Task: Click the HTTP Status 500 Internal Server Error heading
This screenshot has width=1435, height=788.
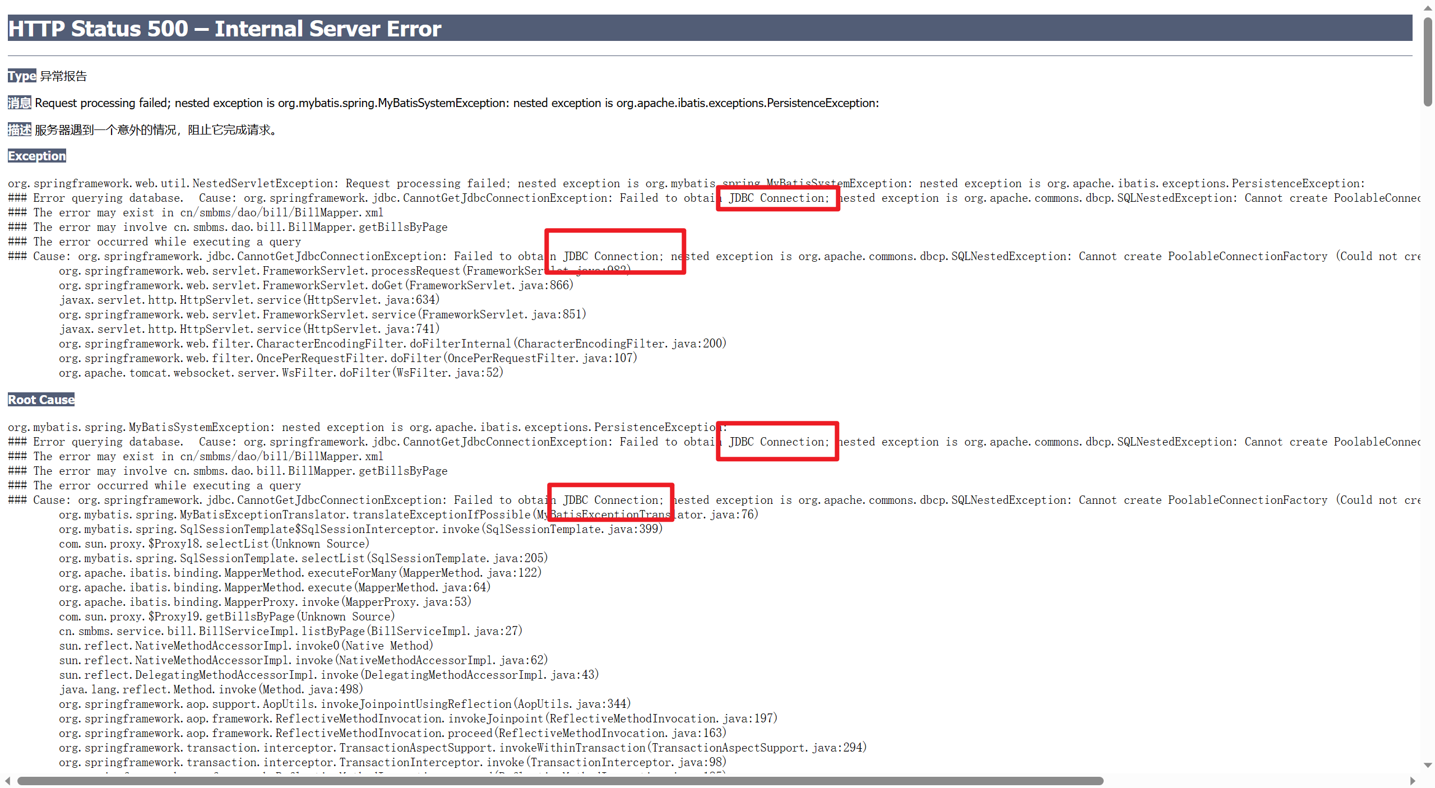Action: click(x=710, y=28)
